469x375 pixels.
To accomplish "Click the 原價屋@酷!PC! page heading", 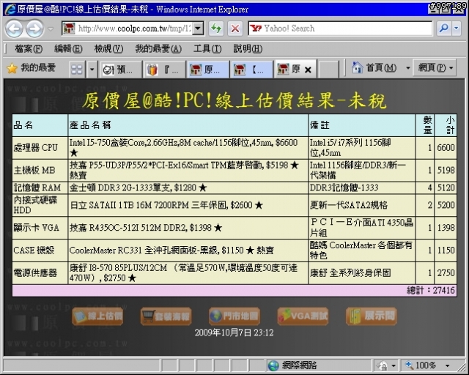I will (x=234, y=100).
